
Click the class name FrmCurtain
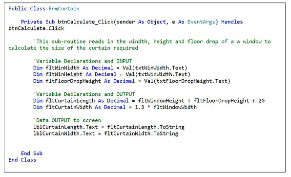point(64,9)
